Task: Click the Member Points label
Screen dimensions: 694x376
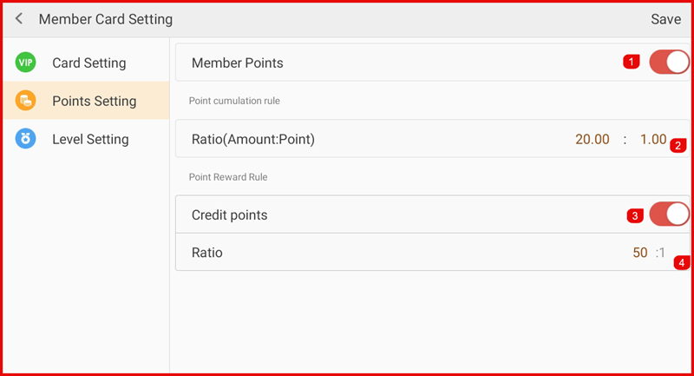Action: [237, 63]
